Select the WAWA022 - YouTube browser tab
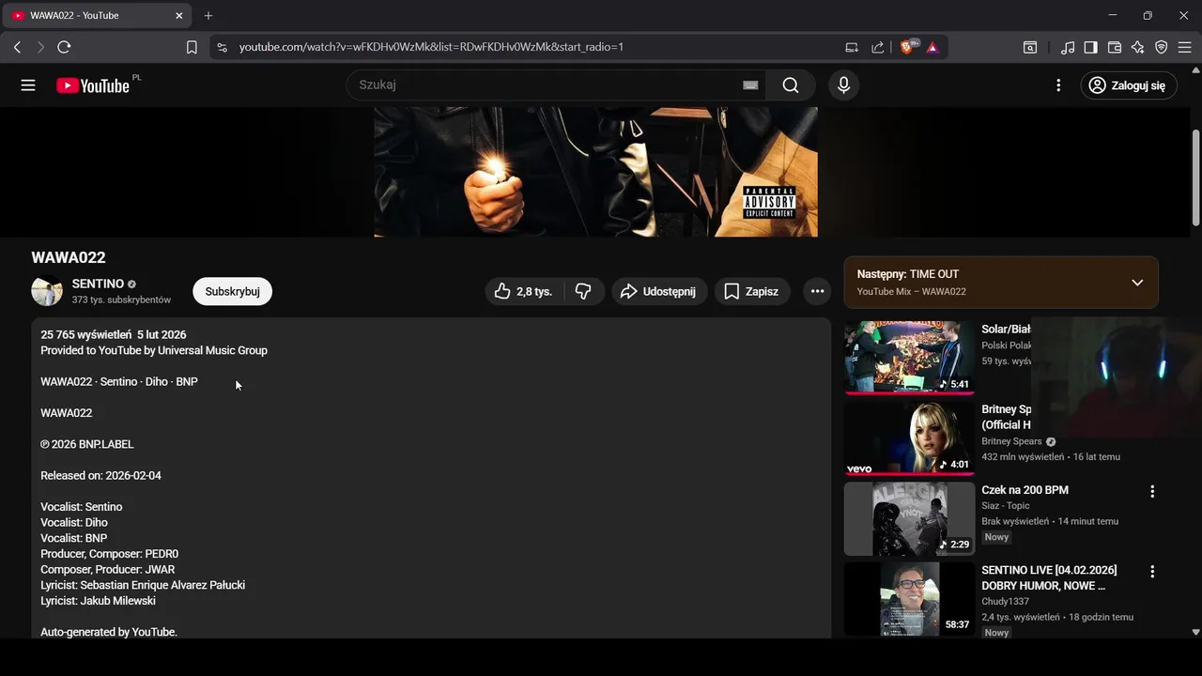 97,16
